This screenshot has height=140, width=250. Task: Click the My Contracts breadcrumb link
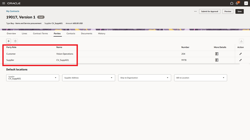tap(12, 11)
